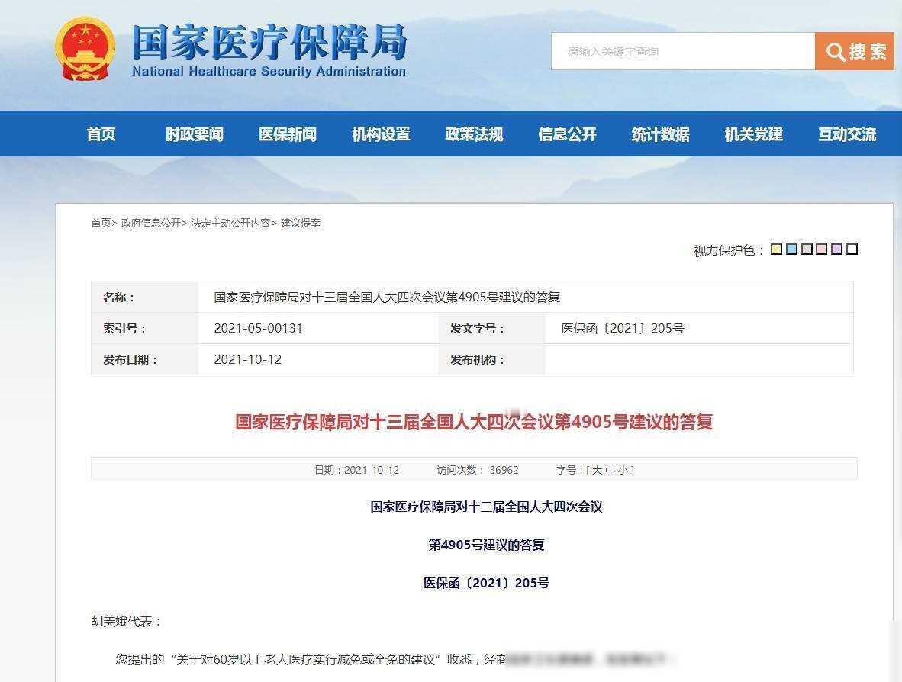Click the 政府信息公开 breadcrumb link
Image resolution: width=902 pixels, height=682 pixels.
click(151, 223)
